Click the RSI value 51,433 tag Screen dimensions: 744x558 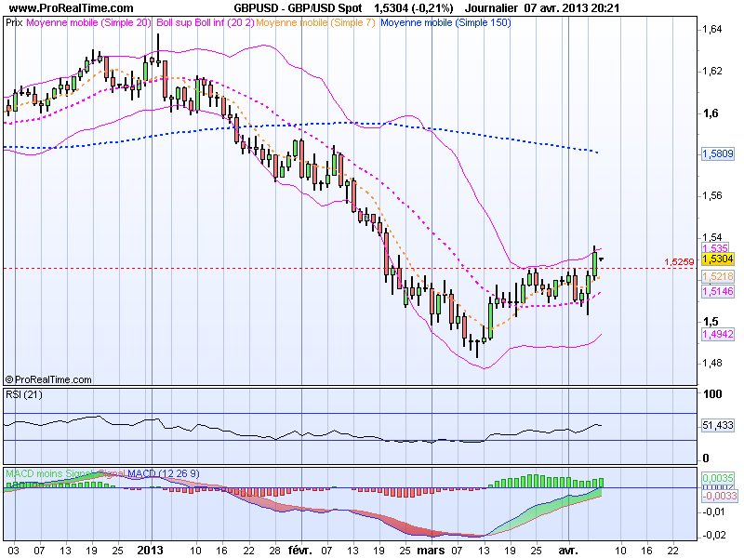[717, 425]
